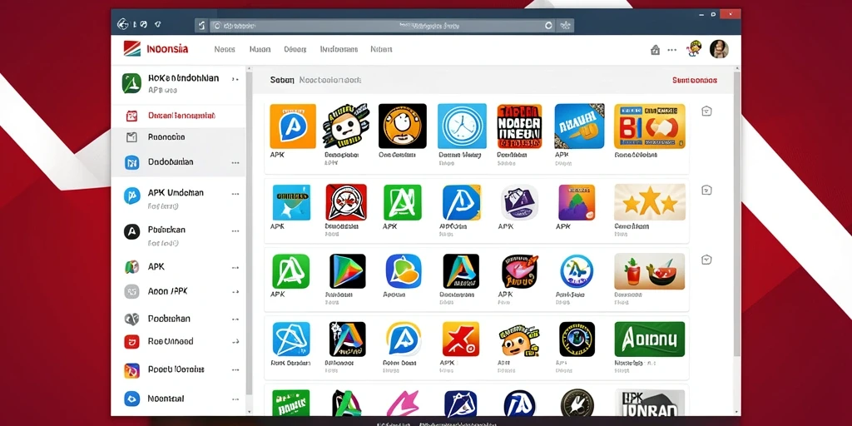Viewport: 852px width, 426px height.
Task: Expand the options beside the top sidebar green A entry
Action: pos(235,79)
